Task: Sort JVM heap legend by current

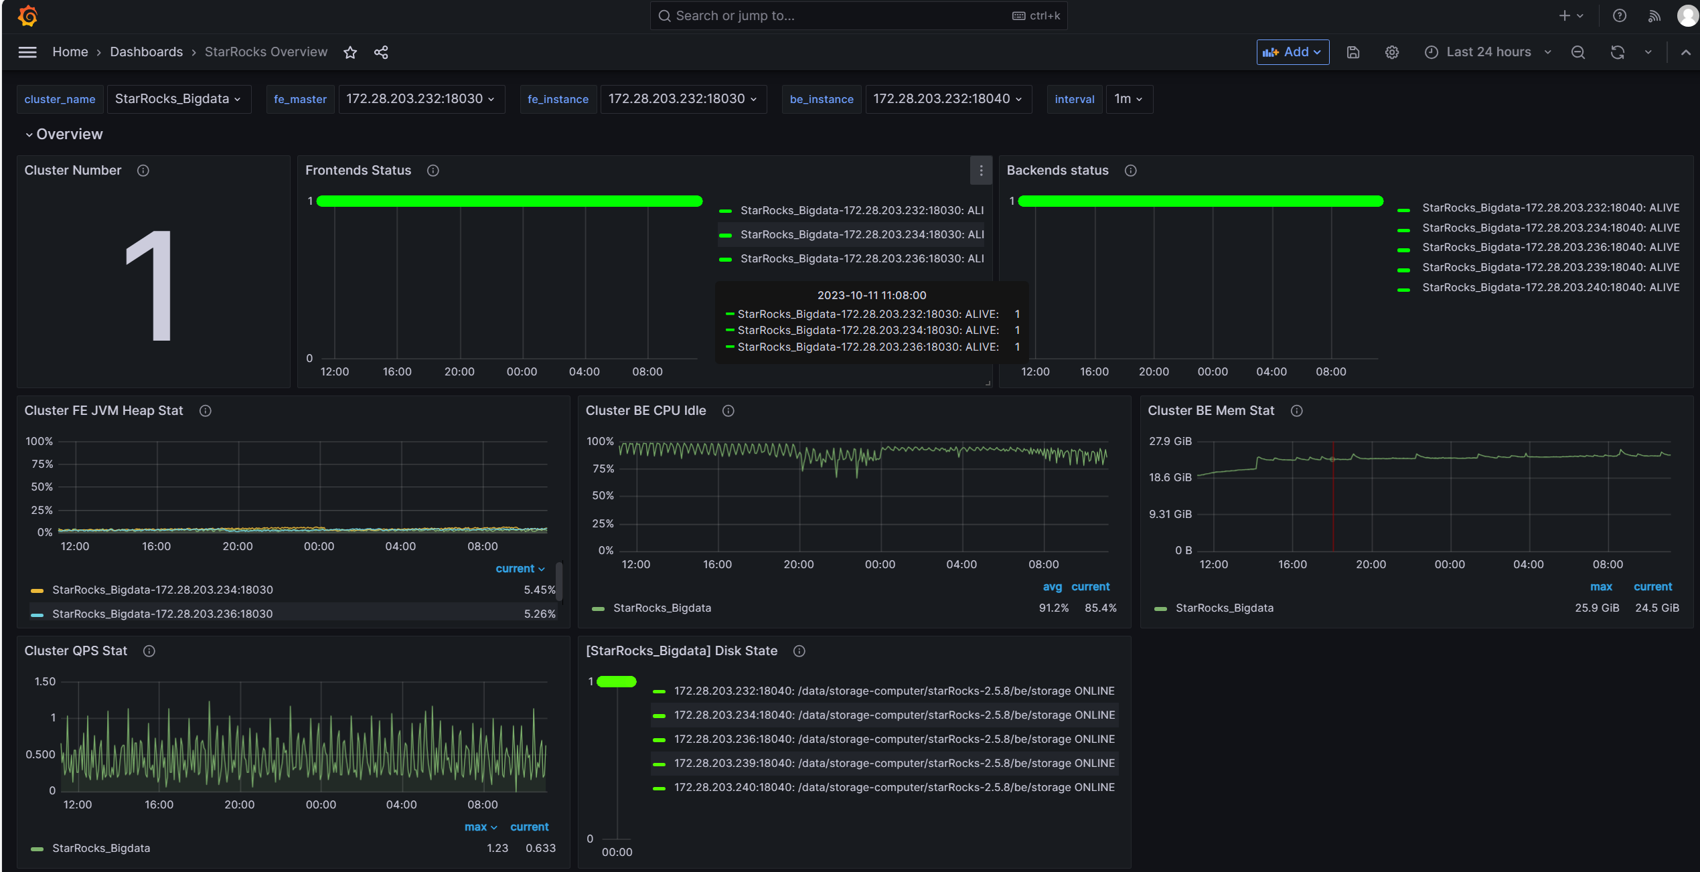Action: (x=520, y=569)
